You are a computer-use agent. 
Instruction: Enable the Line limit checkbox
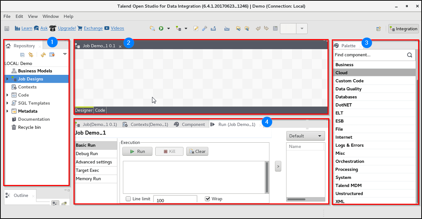(128, 199)
